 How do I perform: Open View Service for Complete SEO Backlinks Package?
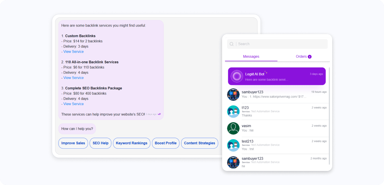pos(74,104)
